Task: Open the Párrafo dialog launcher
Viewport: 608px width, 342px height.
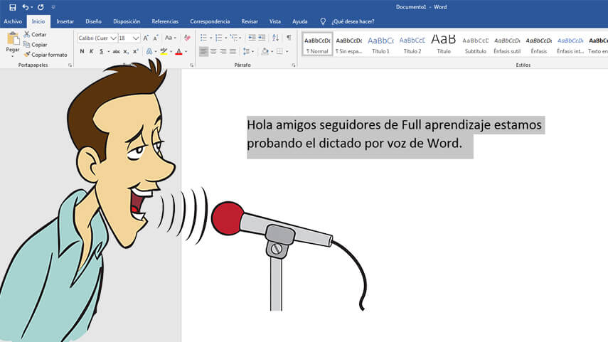Action: [x=294, y=65]
